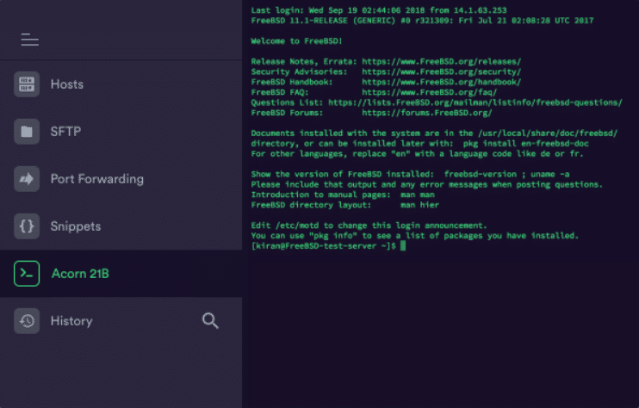Click the Acorn 21B terminal icon

pos(27,274)
